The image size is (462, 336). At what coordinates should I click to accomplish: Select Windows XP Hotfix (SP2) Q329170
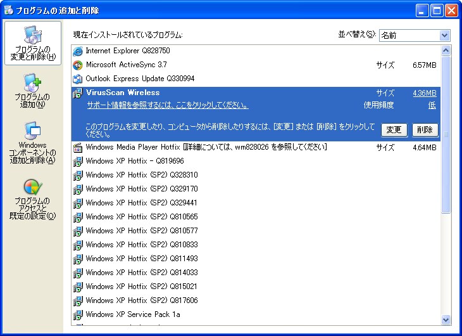pos(256,189)
